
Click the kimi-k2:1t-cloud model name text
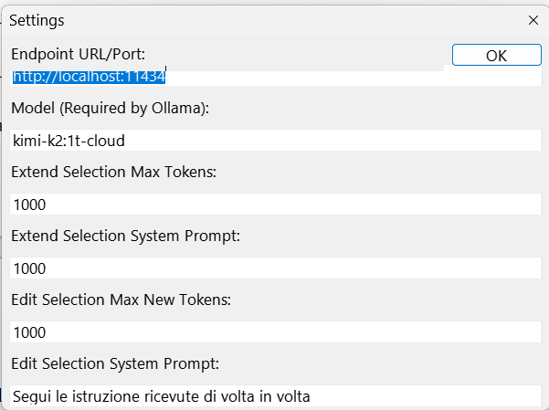coord(69,141)
